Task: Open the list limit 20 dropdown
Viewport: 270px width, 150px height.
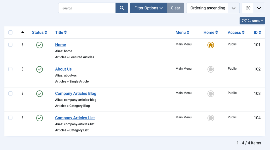Action: click(x=253, y=8)
